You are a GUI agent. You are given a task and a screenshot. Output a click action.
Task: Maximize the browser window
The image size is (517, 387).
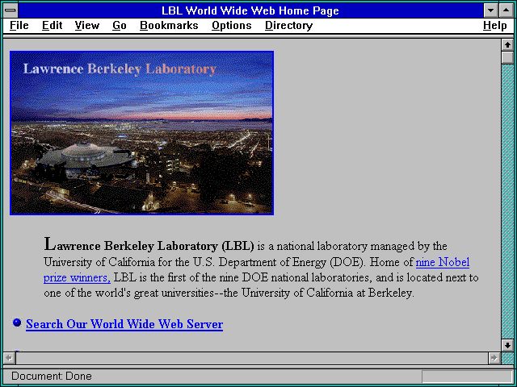coord(506,10)
